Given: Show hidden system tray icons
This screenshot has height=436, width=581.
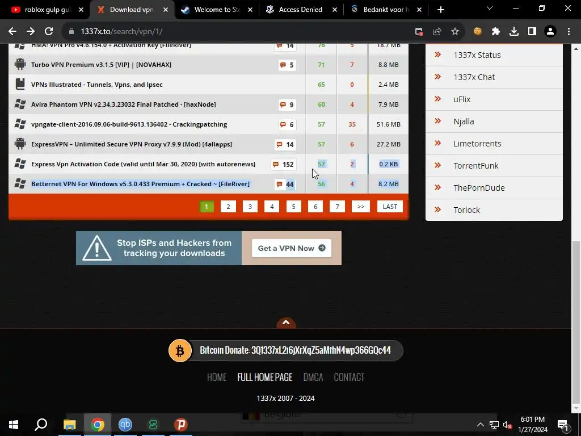Looking at the screenshot, I should [480, 425].
